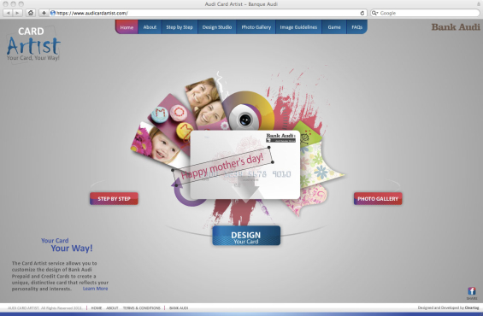Reload the page with the refresh icon
483x316 pixels.
(362, 13)
